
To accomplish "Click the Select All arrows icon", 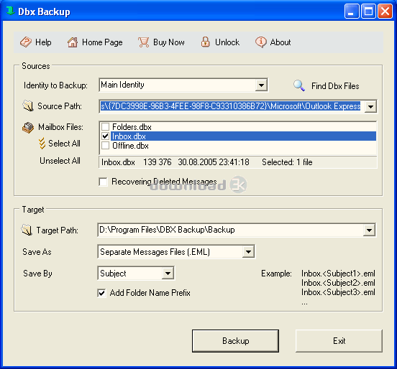I will [42, 144].
